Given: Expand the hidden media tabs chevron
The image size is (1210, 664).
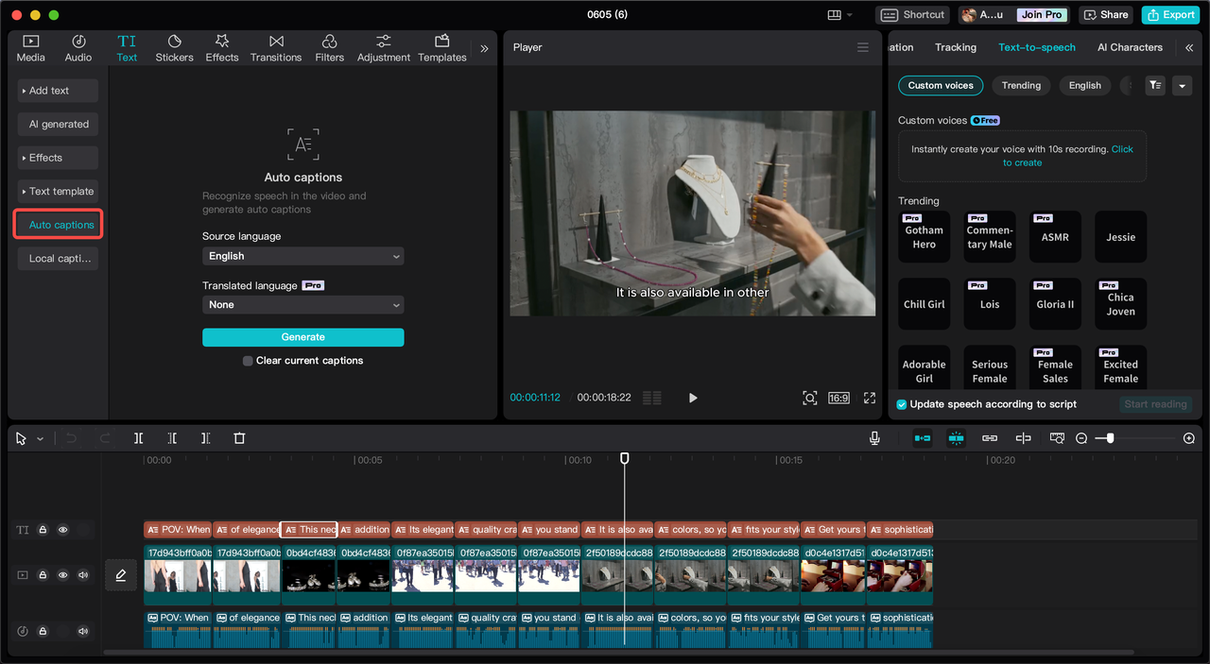Looking at the screenshot, I should (484, 48).
